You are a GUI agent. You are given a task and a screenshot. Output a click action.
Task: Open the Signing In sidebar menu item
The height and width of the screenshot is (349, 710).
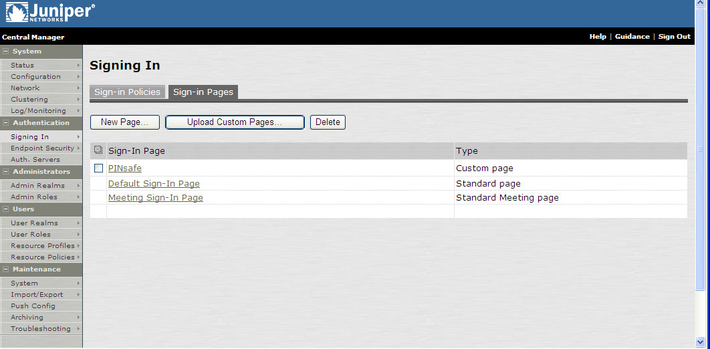pos(29,137)
